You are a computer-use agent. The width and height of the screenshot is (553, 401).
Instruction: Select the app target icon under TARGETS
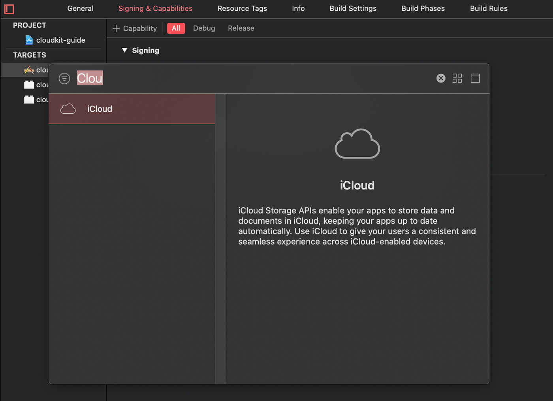29,70
